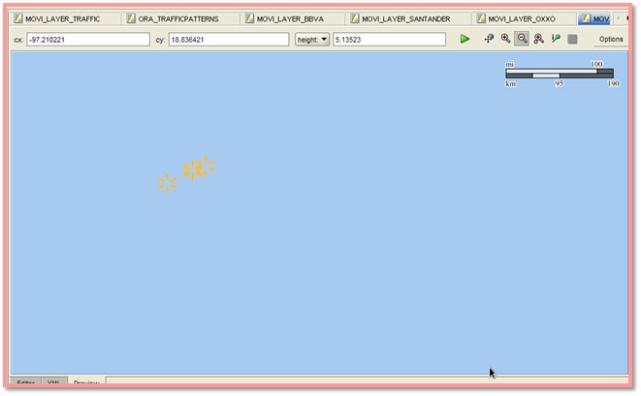This screenshot has width=641, height=396.
Task: Select the zoom out magnifier tool
Action: click(522, 39)
